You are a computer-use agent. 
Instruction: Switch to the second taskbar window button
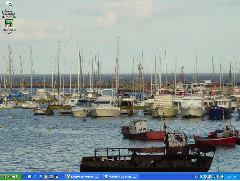(120, 177)
